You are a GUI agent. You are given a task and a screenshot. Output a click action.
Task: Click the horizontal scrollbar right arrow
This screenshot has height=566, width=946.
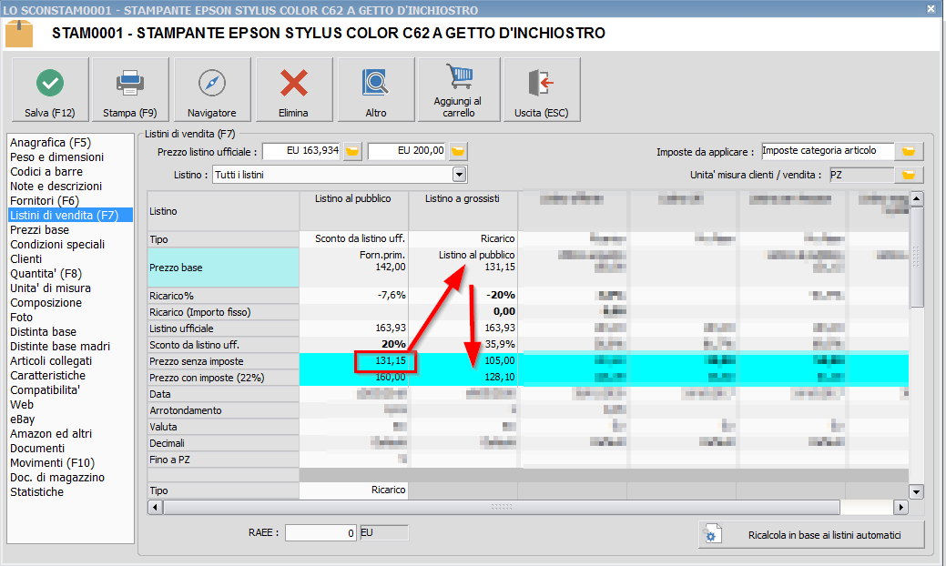(900, 507)
